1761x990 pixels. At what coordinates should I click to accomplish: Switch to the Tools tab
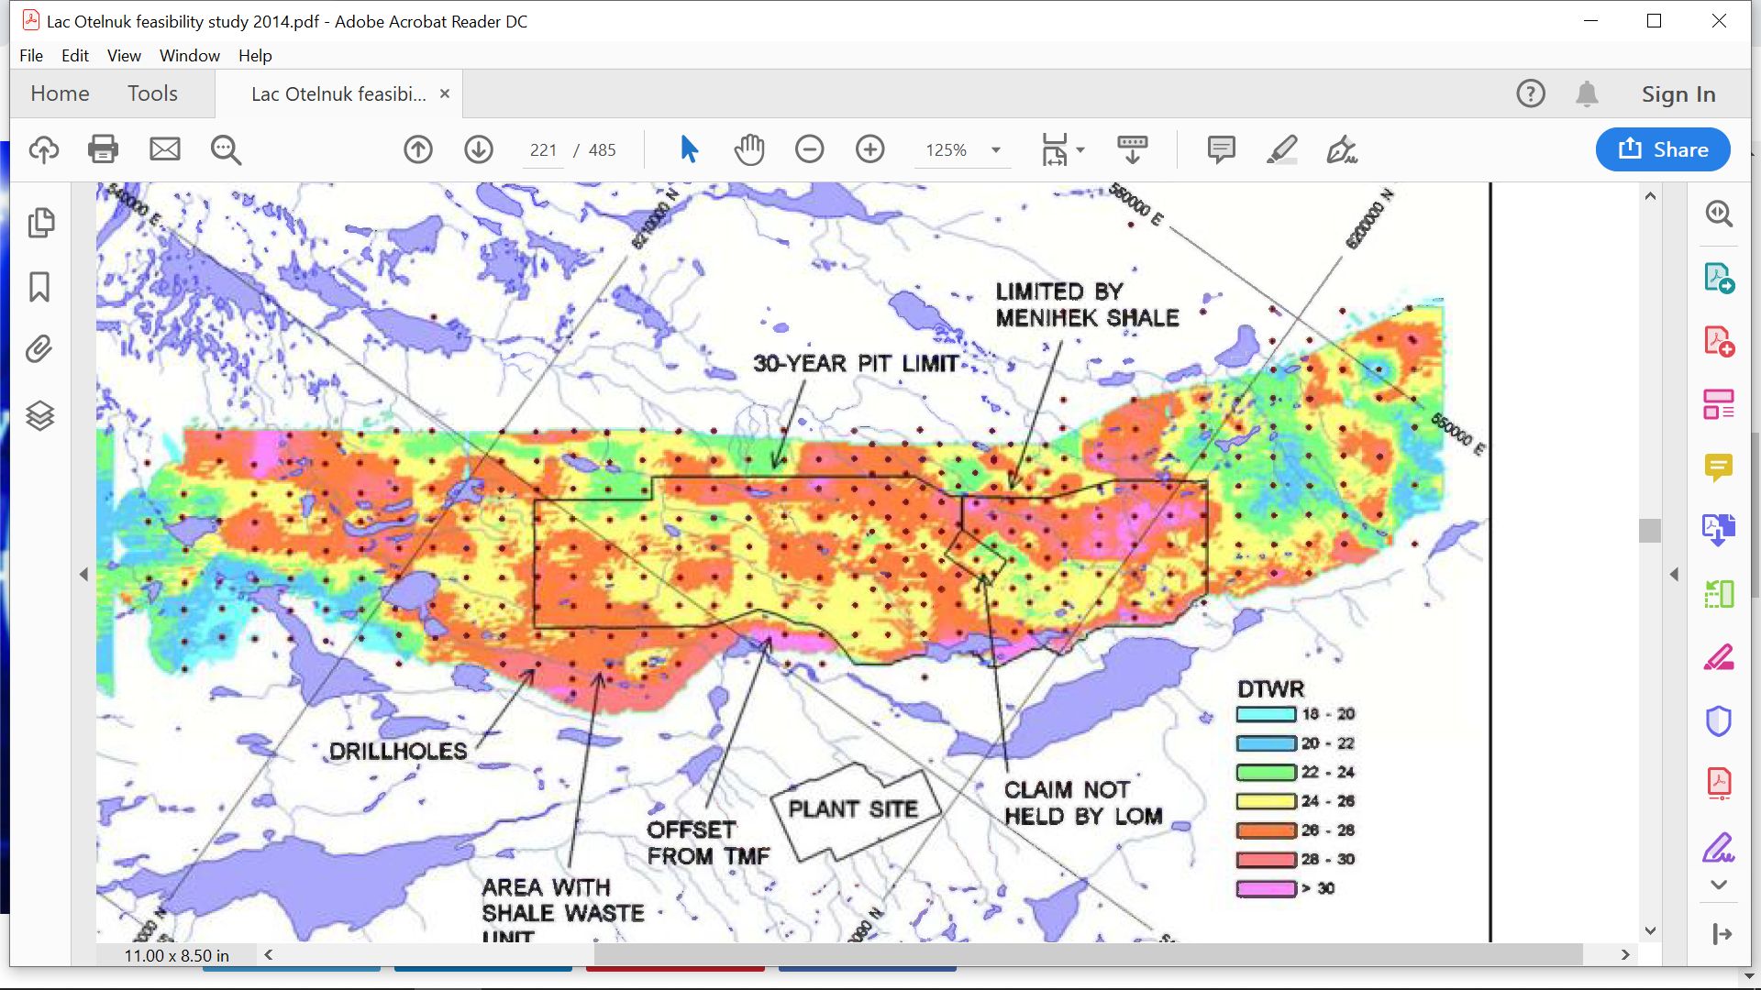tap(152, 93)
